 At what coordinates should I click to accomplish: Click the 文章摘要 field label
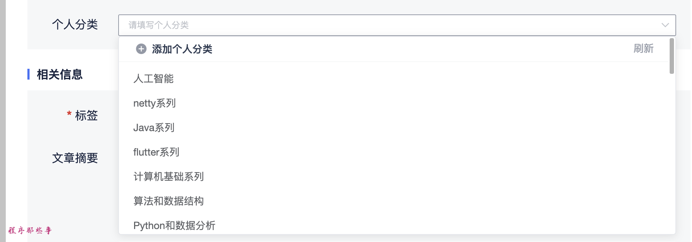point(75,158)
